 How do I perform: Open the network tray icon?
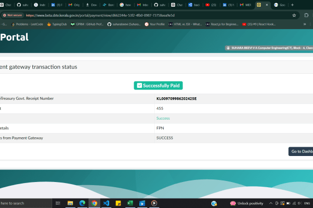(x=294, y=203)
